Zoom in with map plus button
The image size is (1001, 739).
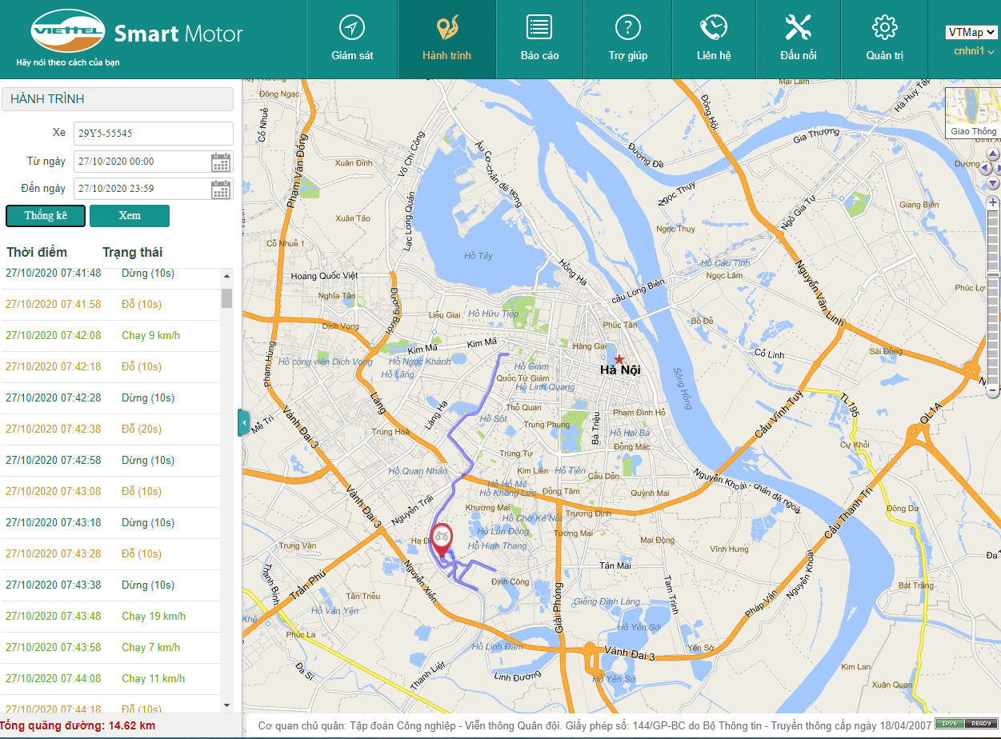[x=993, y=203]
